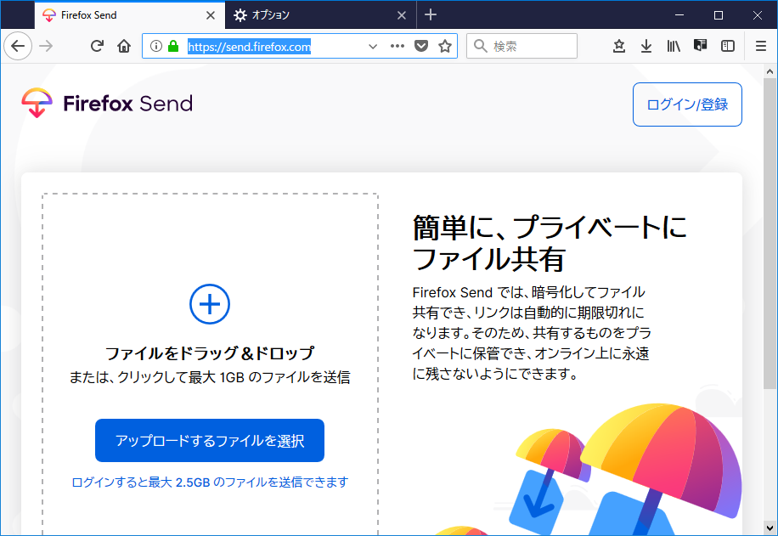
Task: Open the ログインすると最大 2.5GB link
Action: 210,482
